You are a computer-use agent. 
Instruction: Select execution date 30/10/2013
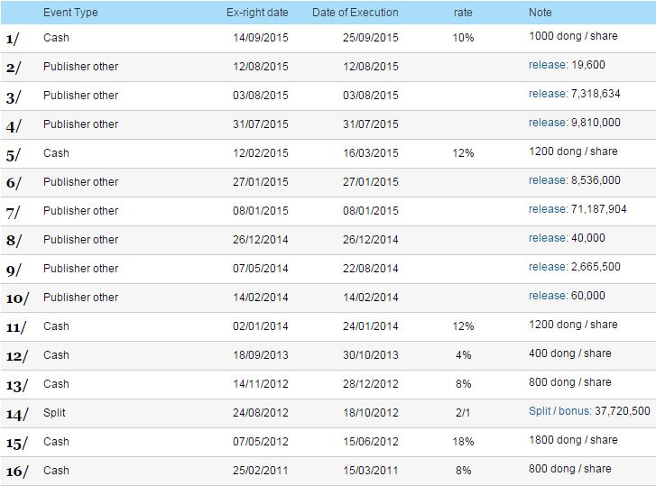pyautogui.click(x=371, y=354)
